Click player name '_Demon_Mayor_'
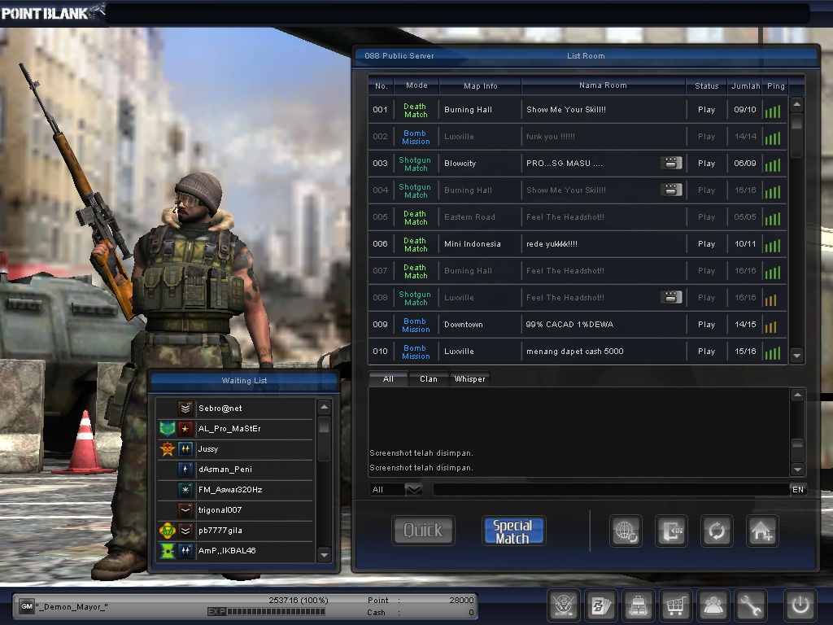This screenshot has width=833, height=625. (x=72, y=607)
